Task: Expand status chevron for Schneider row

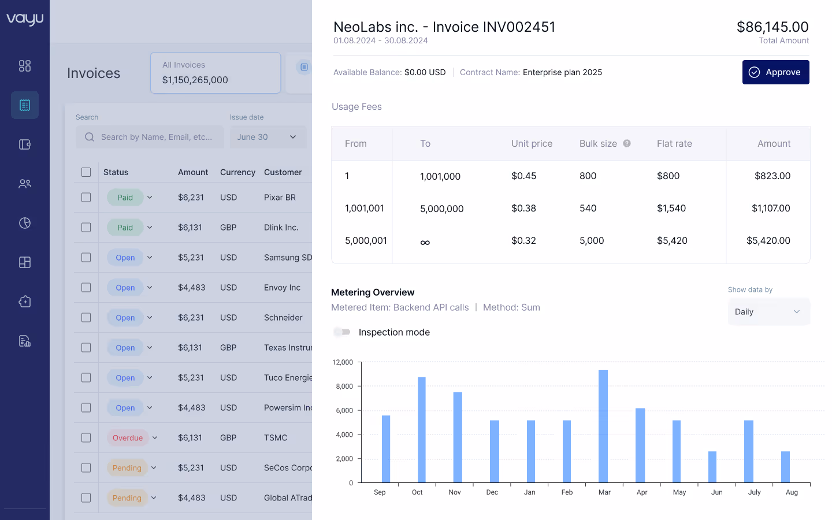Action: (150, 318)
